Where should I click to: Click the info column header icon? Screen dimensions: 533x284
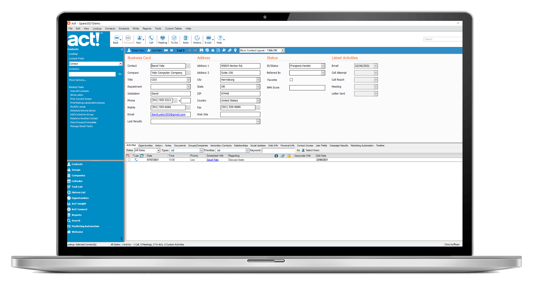tap(276, 156)
